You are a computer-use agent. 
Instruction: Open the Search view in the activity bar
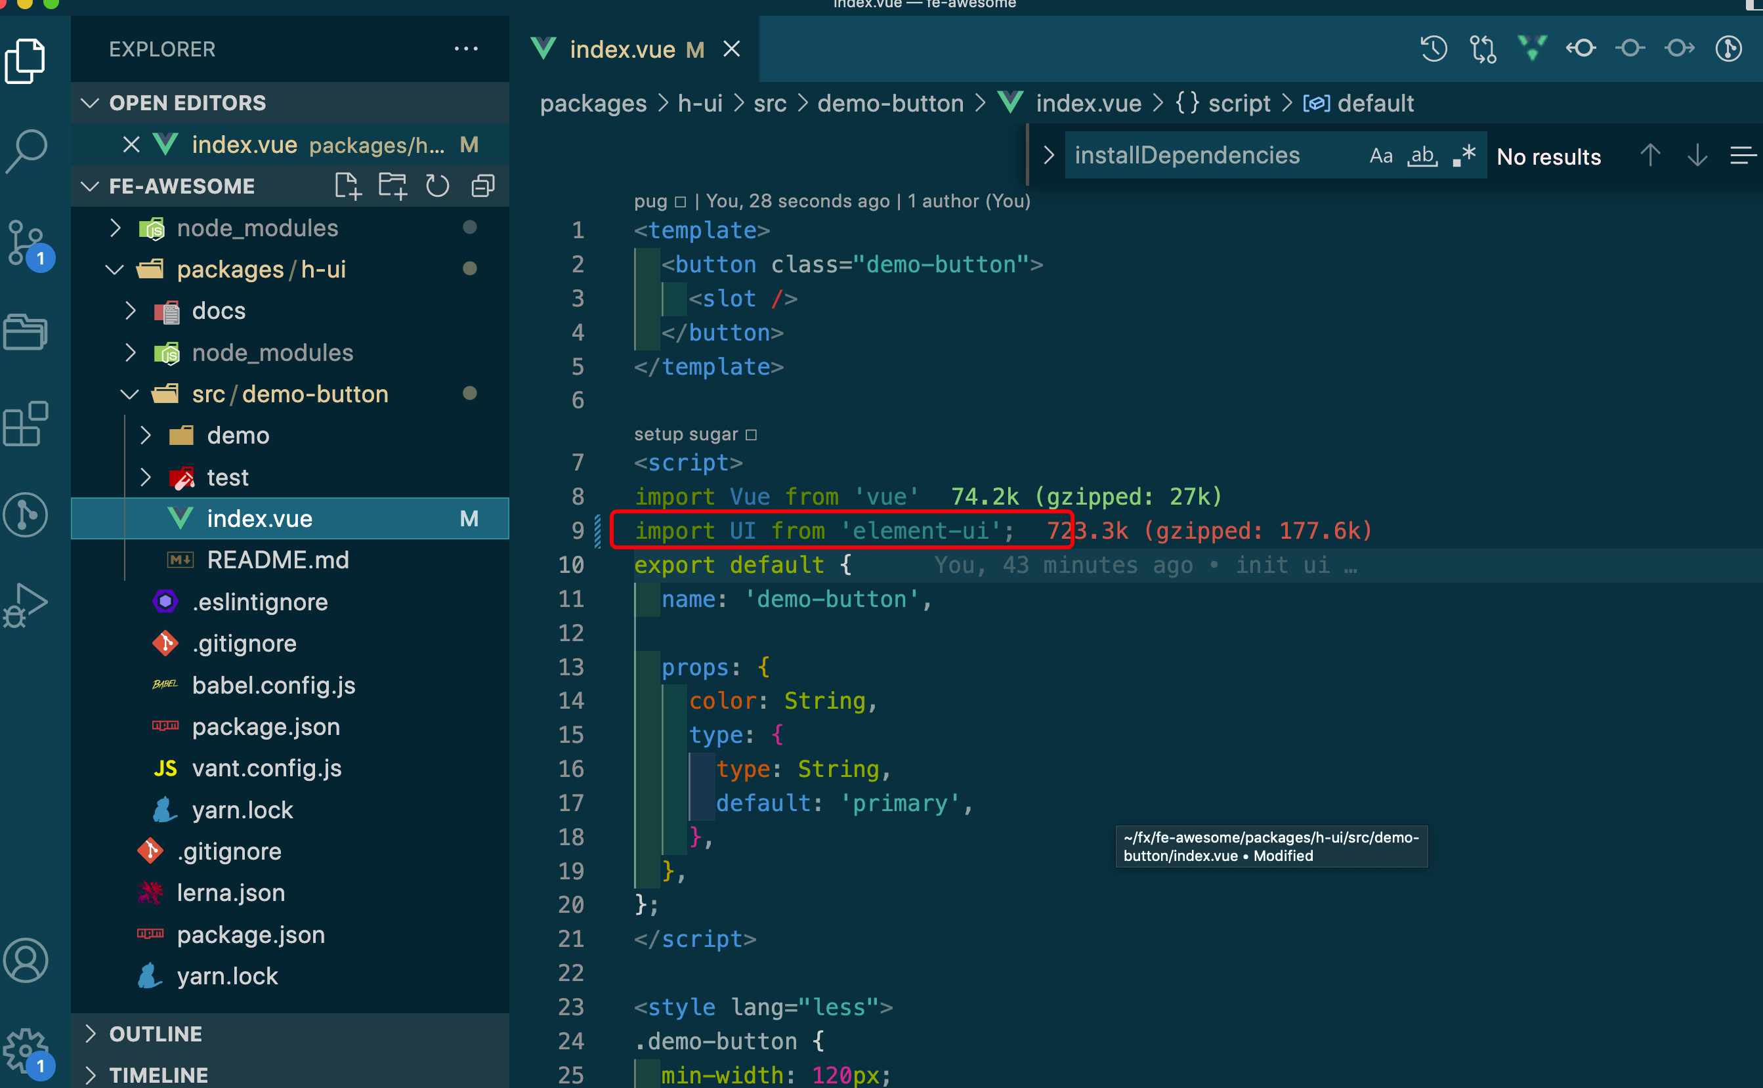click(x=26, y=151)
